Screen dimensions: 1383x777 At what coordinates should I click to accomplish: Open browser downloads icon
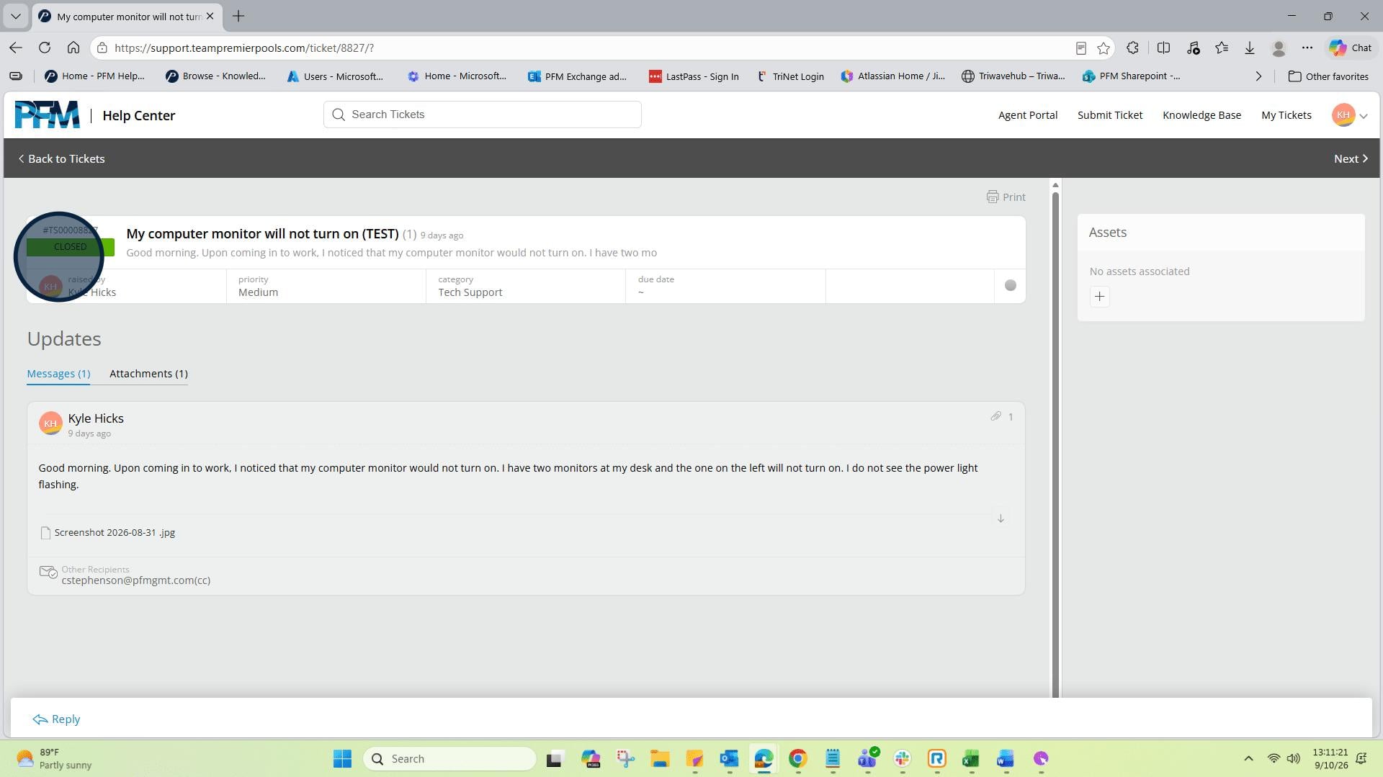[x=1249, y=48]
